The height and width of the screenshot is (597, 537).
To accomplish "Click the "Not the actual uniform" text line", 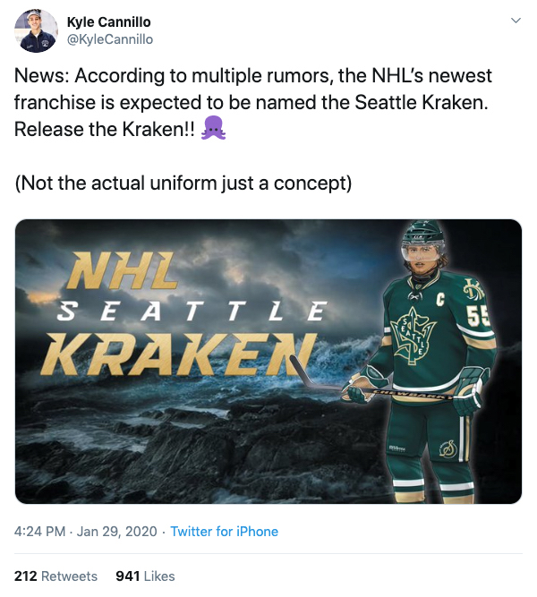I will [183, 183].
